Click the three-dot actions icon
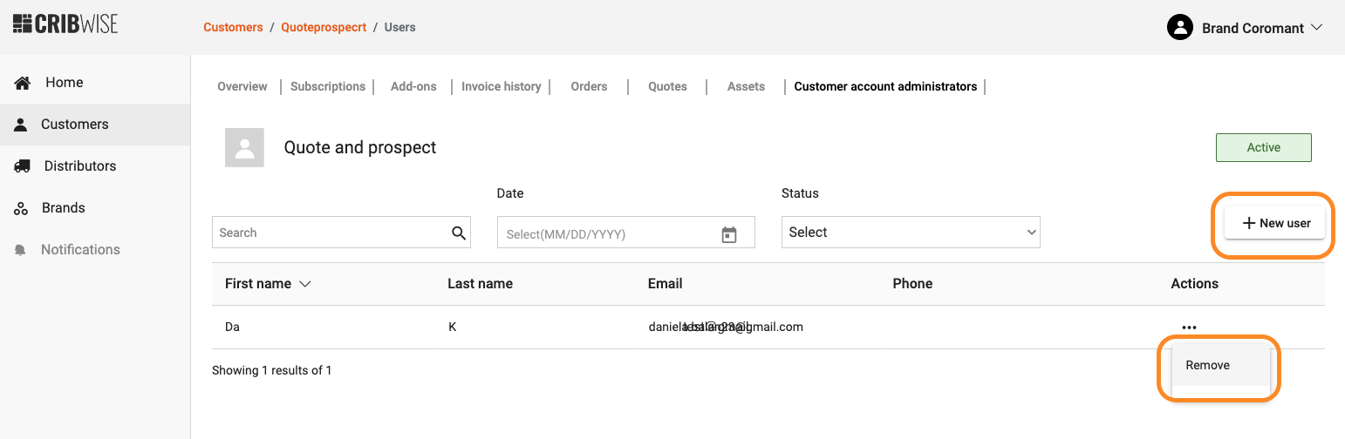This screenshot has height=439, width=1345. [x=1189, y=328]
